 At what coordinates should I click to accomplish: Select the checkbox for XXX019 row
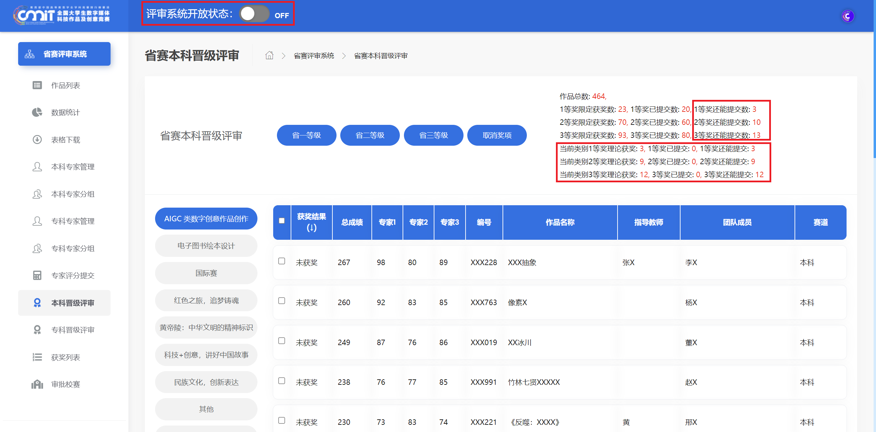(282, 341)
